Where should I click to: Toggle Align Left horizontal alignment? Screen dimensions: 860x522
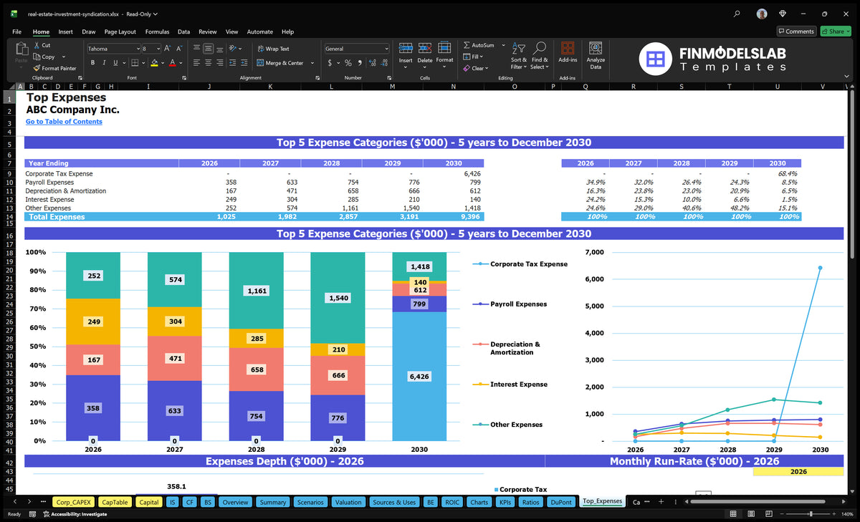[196, 63]
